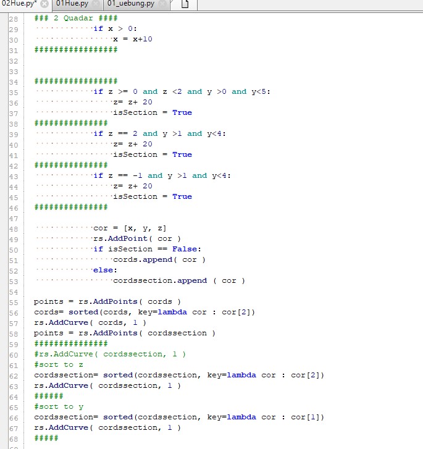Click the 'x = x+10' statement

(x=133, y=40)
